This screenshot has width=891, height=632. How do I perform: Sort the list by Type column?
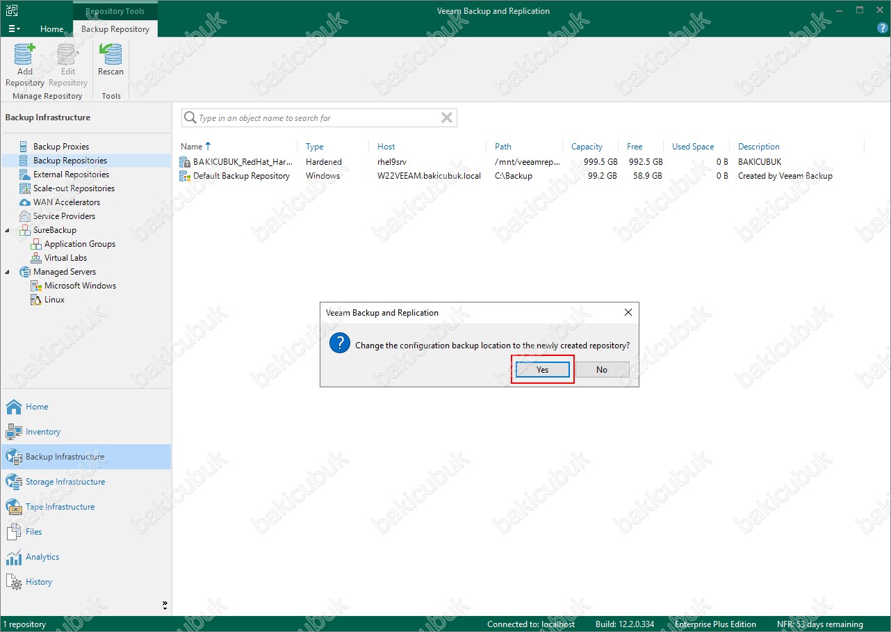315,147
